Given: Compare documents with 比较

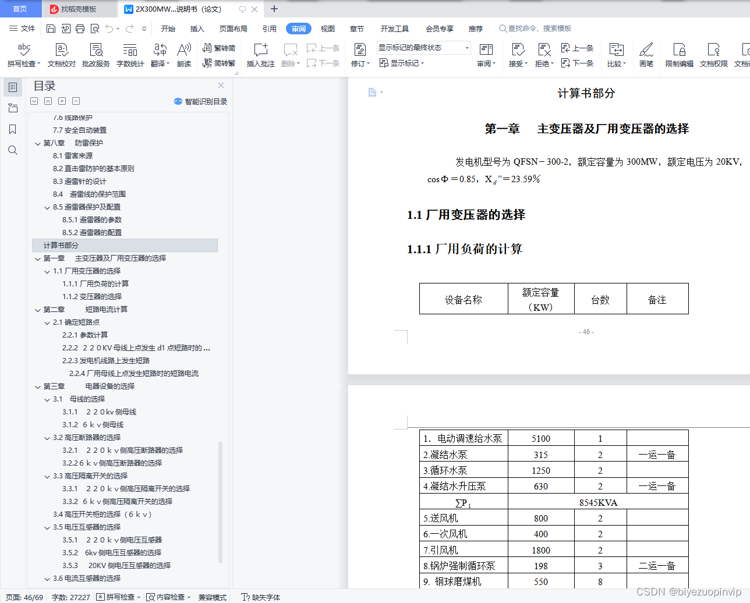Looking at the screenshot, I should click(616, 55).
